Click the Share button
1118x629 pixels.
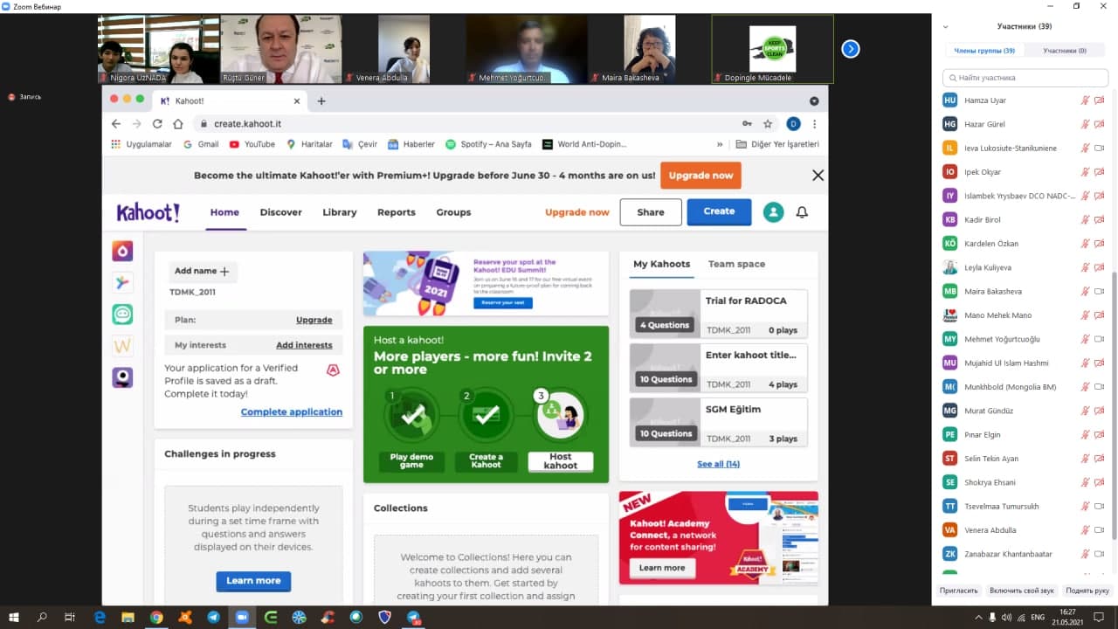tap(651, 211)
